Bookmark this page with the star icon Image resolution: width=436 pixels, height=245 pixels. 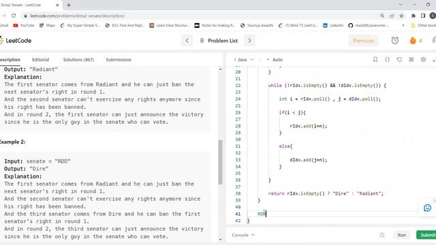coord(401,16)
